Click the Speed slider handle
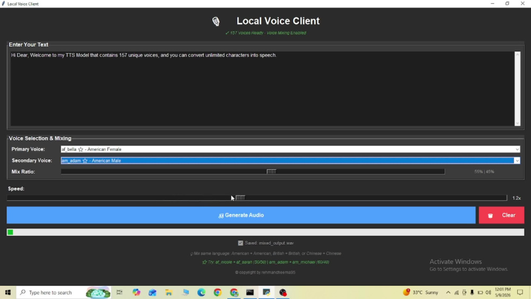Image resolution: width=531 pixels, height=299 pixels. click(241, 198)
